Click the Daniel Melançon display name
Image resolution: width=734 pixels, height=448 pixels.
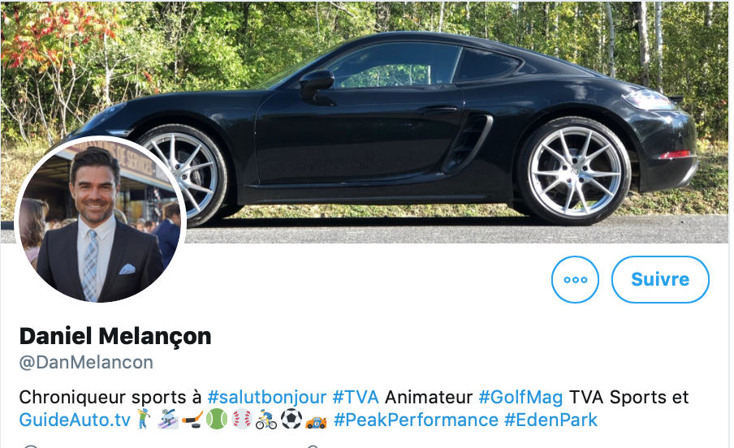[x=115, y=336]
